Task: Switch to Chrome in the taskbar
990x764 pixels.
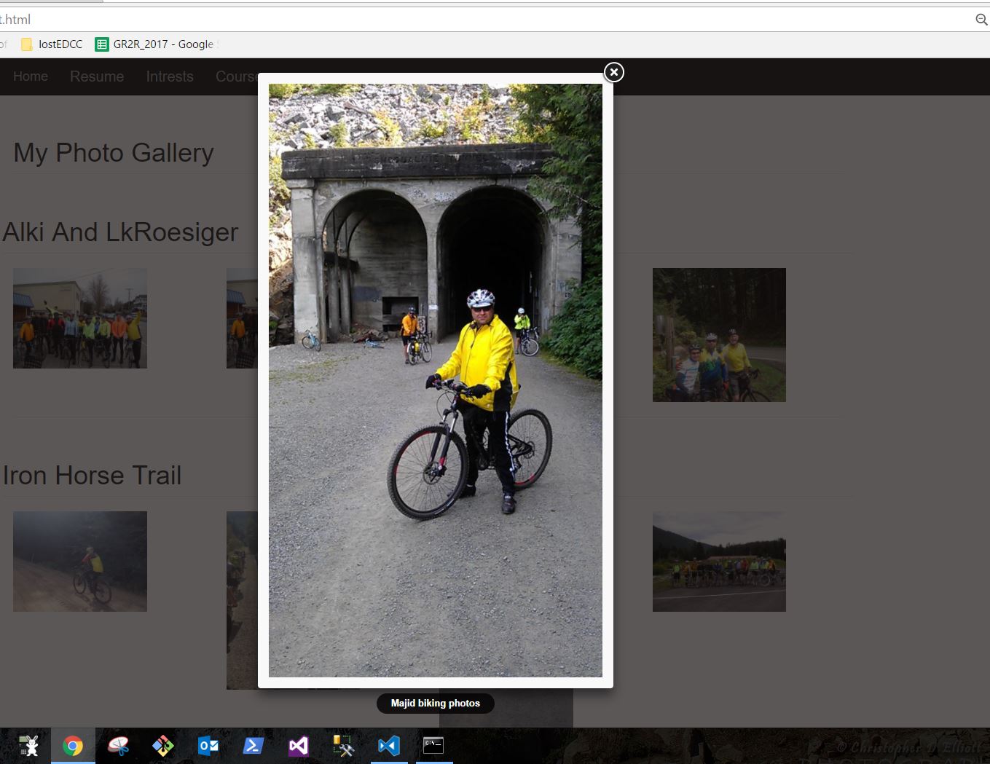Action: [73, 746]
